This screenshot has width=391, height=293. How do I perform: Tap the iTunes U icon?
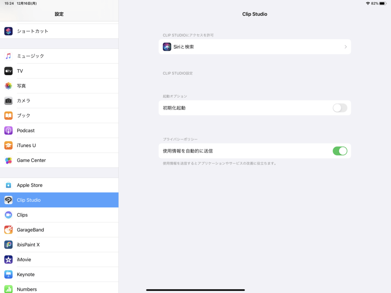[x=9, y=146]
